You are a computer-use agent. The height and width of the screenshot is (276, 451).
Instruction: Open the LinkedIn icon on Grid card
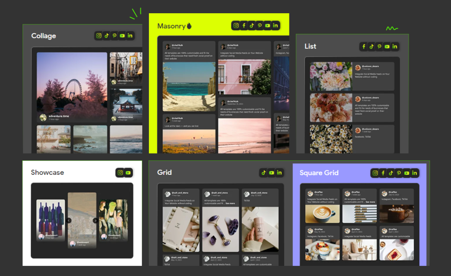click(x=279, y=173)
